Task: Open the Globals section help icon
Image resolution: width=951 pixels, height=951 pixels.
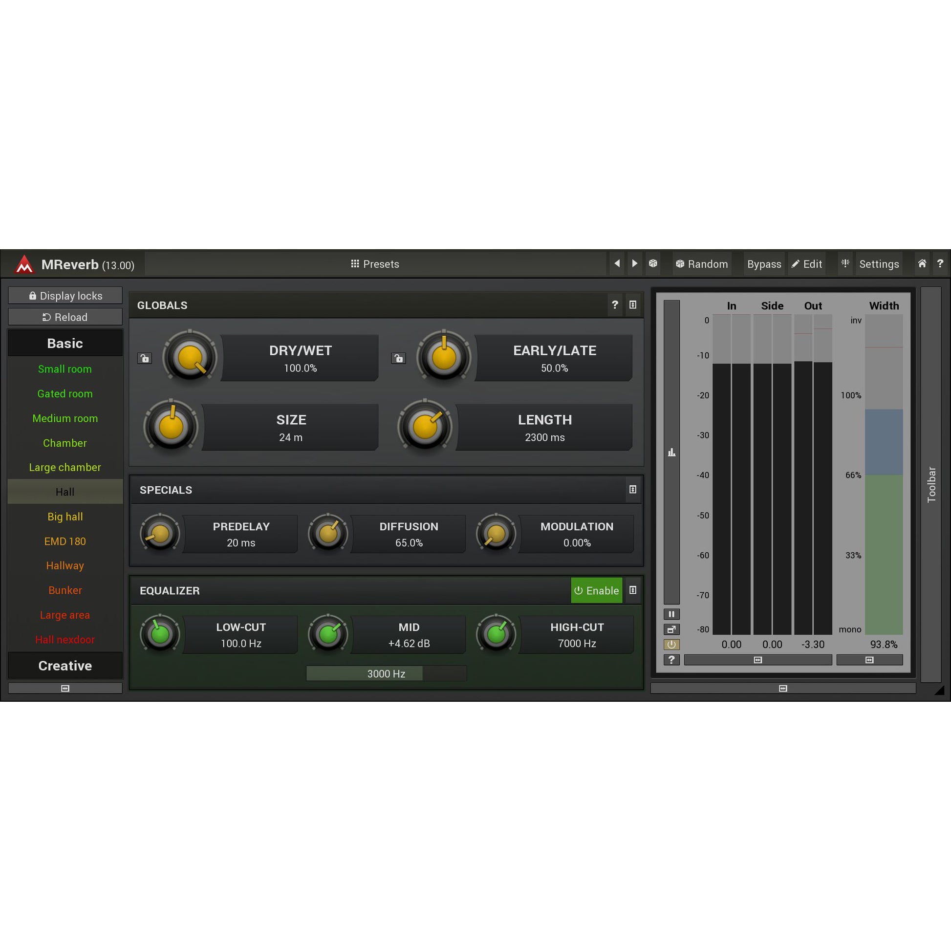Action: pyautogui.click(x=615, y=304)
